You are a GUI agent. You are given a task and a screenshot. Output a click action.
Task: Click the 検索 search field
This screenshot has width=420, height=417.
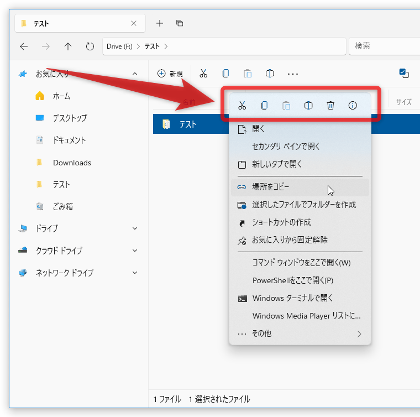tap(385, 46)
